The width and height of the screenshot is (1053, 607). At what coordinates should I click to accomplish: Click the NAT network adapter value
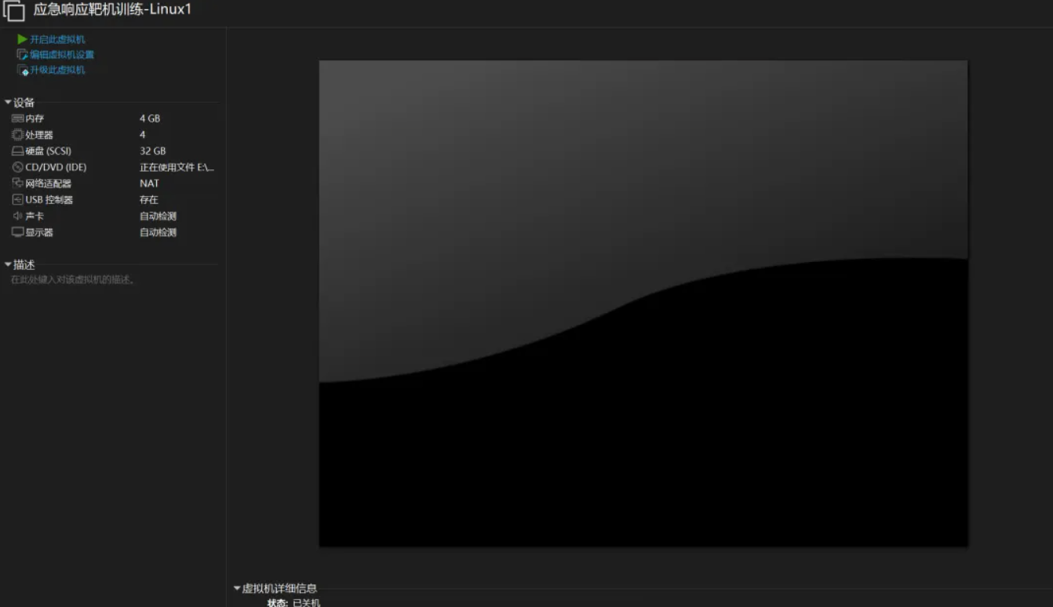coord(149,184)
